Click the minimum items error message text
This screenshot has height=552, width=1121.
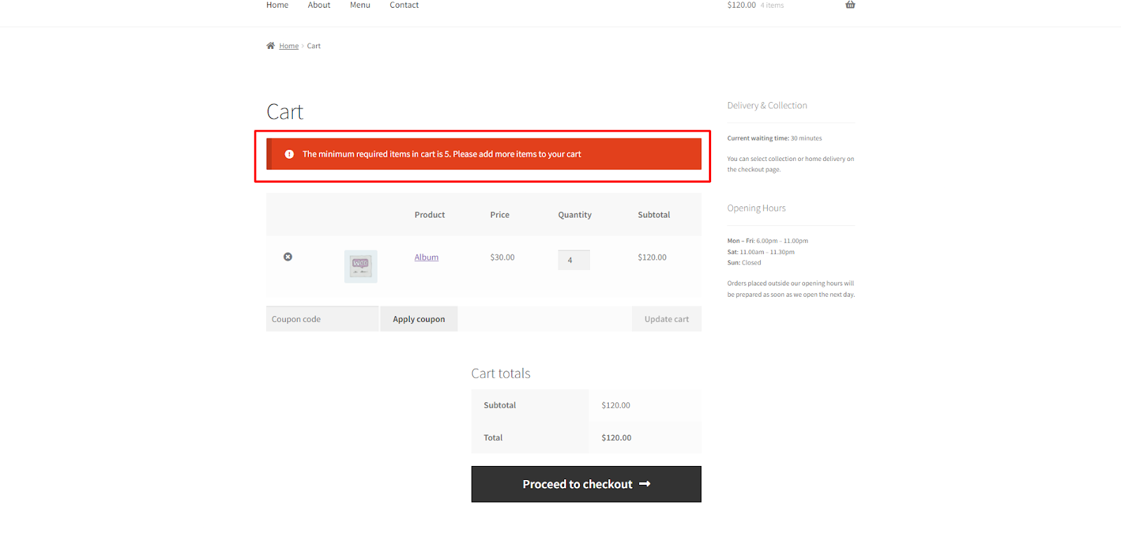[x=441, y=154]
